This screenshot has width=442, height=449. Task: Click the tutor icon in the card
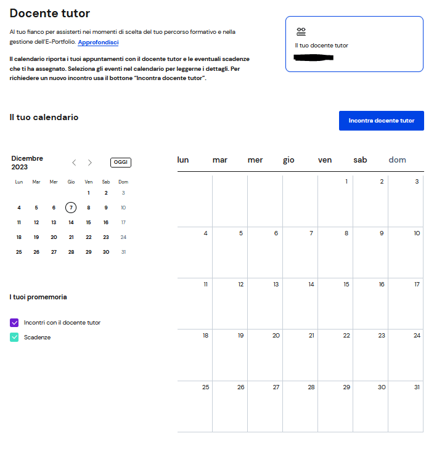301,32
